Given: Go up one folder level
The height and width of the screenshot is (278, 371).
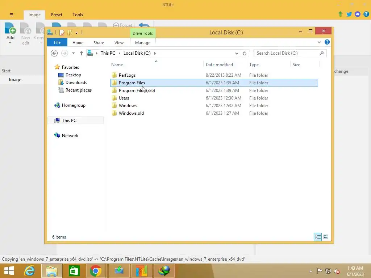Looking at the screenshot, I should tap(82, 53).
